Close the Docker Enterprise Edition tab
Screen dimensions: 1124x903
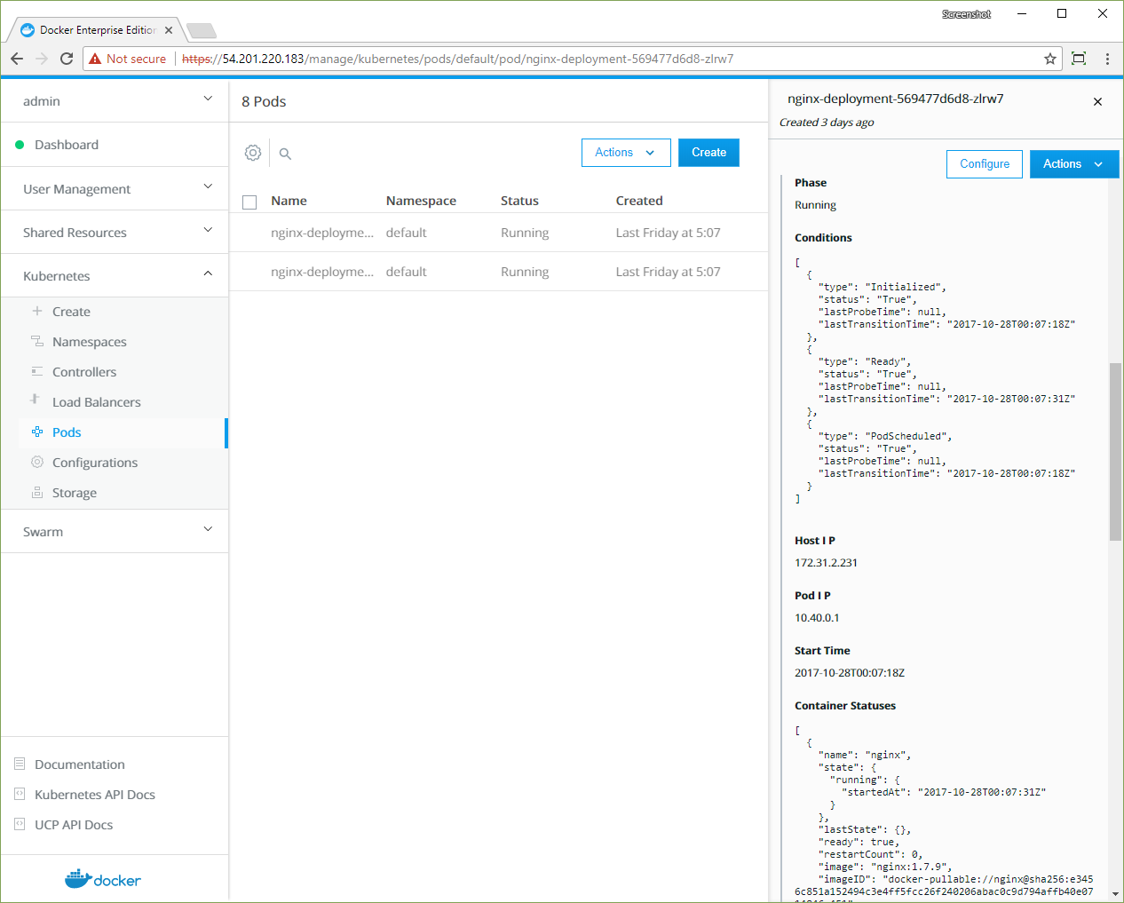169,30
